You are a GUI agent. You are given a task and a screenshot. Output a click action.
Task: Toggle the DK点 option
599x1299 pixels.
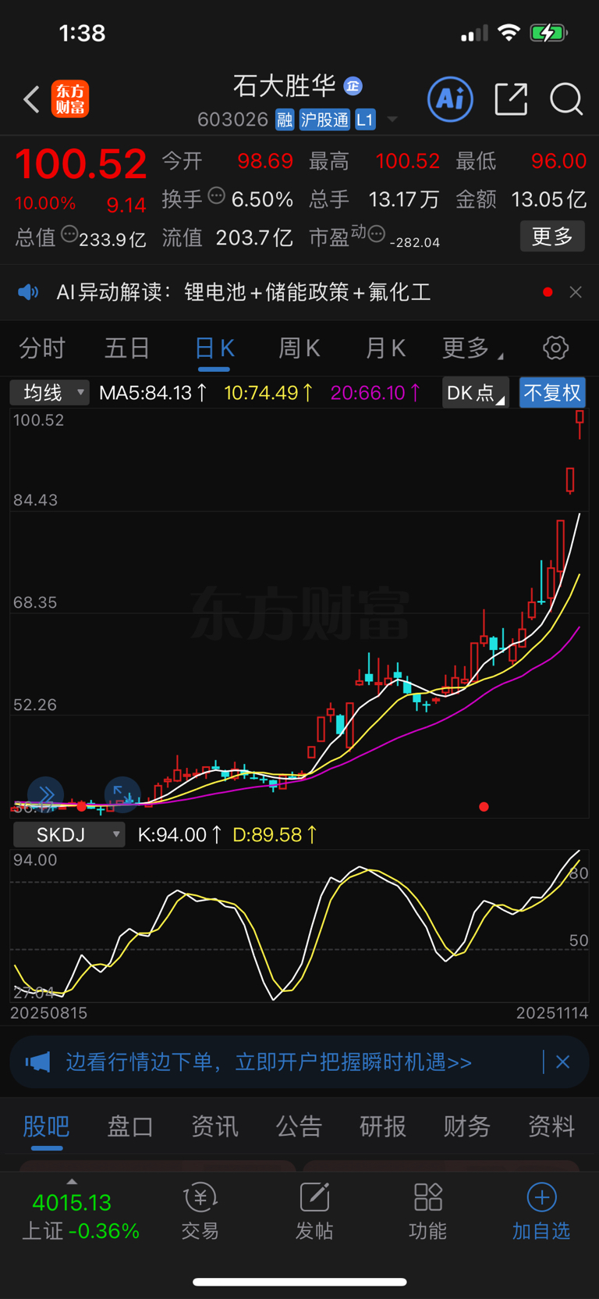[475, 392]
